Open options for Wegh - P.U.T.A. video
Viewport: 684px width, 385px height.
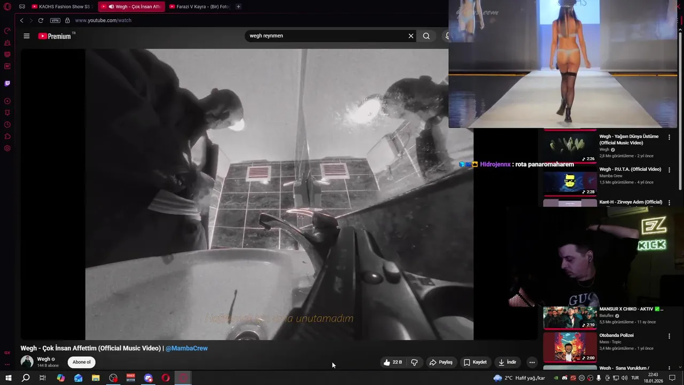pyautogui.click(x=669, y=170)
